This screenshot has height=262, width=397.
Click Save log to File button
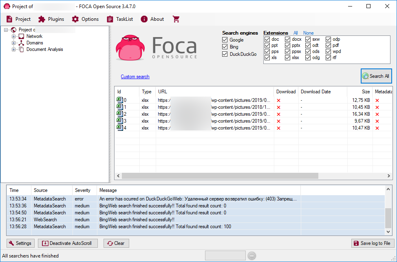373,243
